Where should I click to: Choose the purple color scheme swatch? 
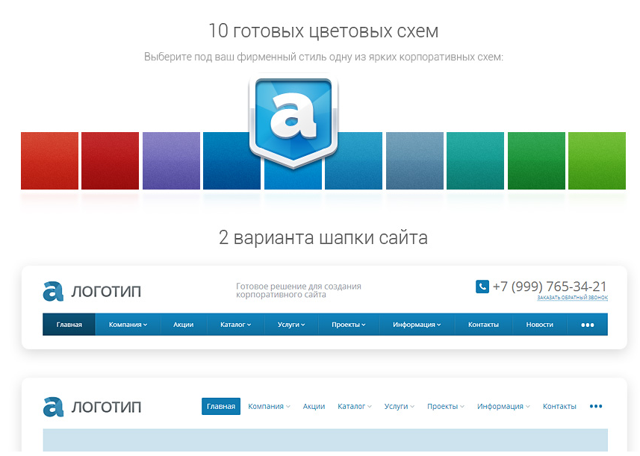pos(171,160)
